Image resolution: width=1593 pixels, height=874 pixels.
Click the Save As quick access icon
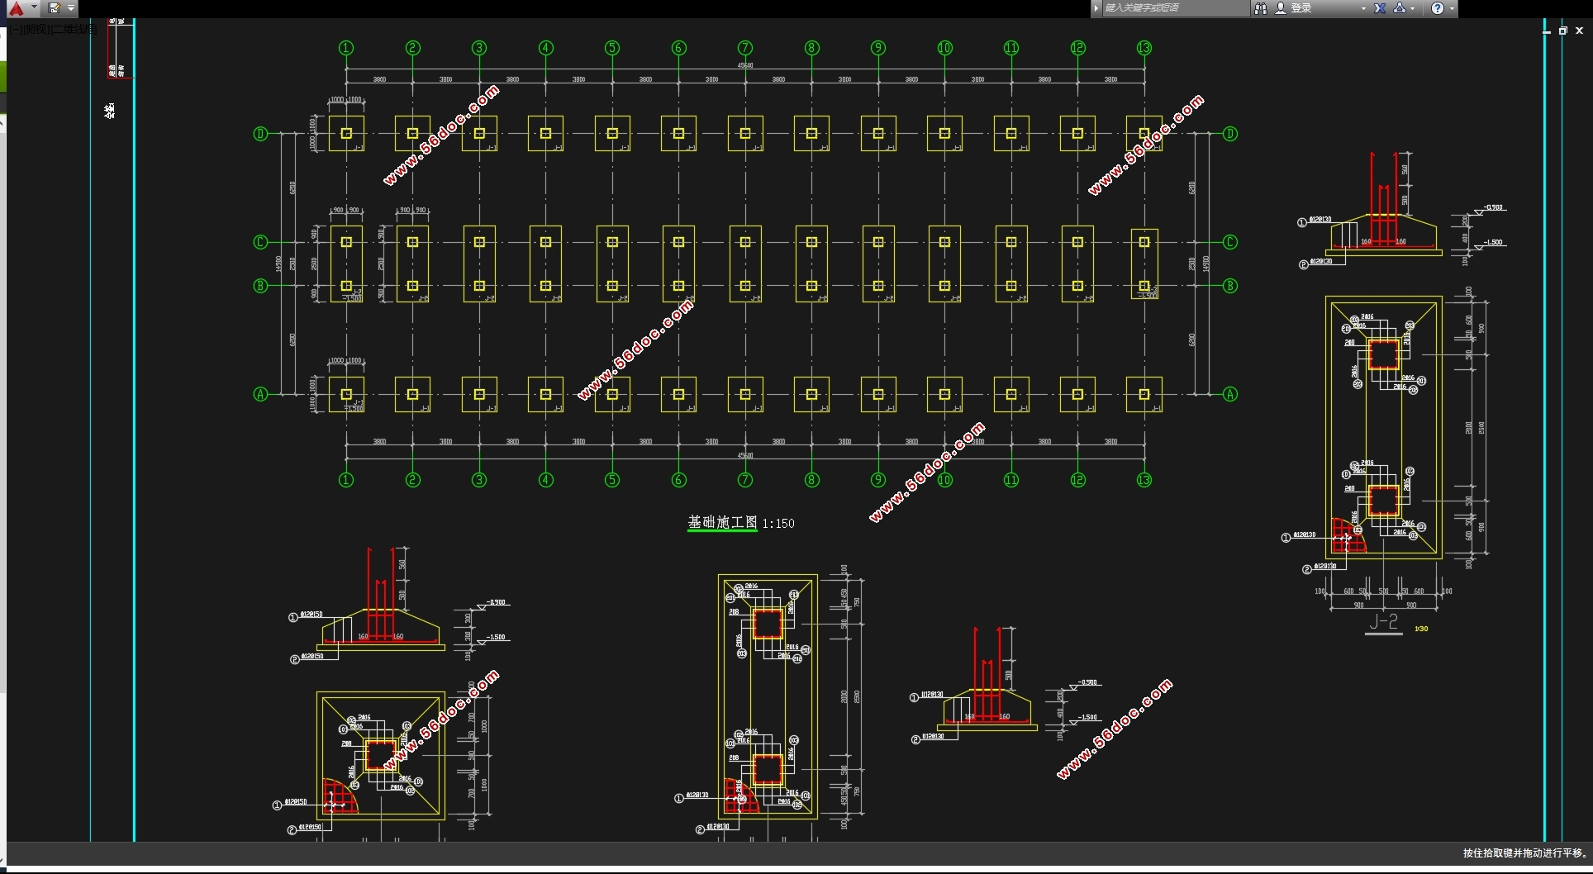pos(55,8)
